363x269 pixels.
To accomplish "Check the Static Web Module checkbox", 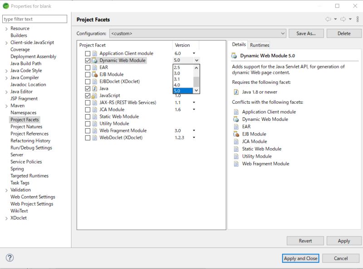I will 88,117.
